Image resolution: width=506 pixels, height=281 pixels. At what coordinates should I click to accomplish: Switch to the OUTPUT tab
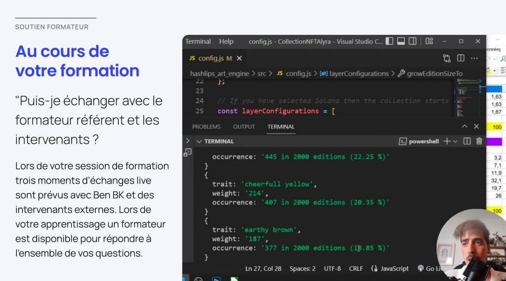[244, 127]
